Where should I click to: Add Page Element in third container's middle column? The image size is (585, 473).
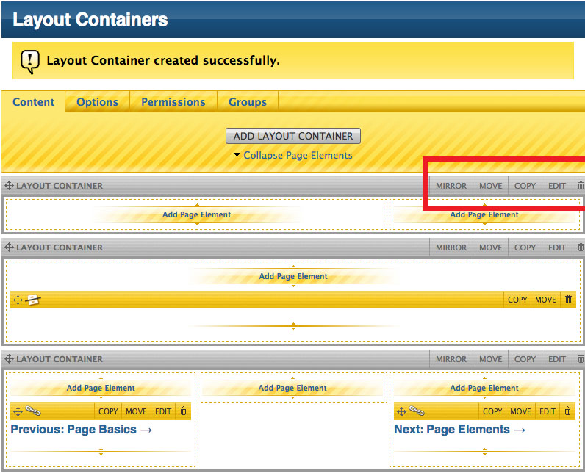coord(292,388)
